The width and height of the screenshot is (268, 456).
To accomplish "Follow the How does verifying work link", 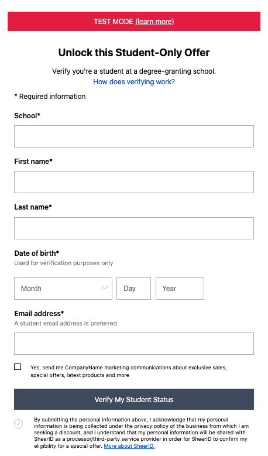I will (x=134, y=82).
